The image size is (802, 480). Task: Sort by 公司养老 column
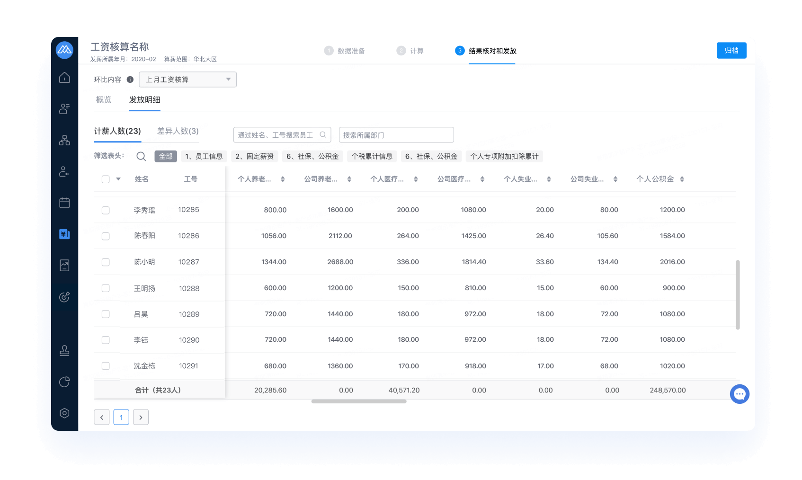click(349, 179)
